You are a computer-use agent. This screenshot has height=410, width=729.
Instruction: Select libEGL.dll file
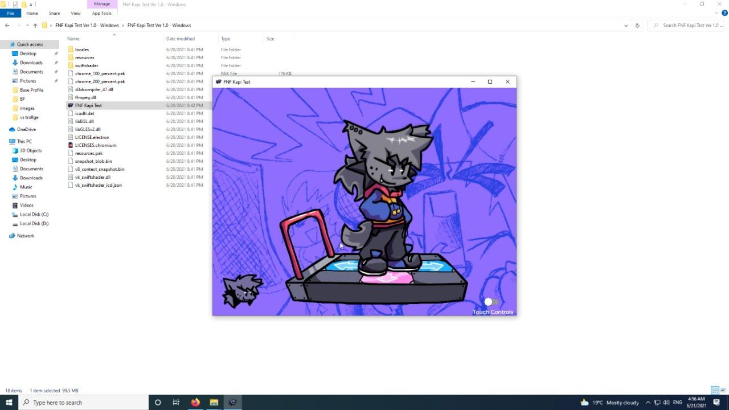pos(84,121)
